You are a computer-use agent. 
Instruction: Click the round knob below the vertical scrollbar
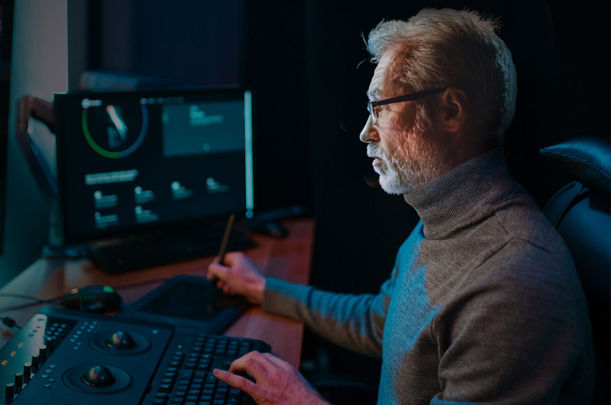click(x=250, y=213)
